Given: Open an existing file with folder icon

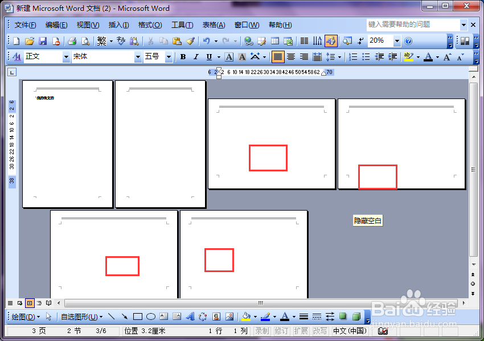Looking at the screenshot, I should coord(30,41).
